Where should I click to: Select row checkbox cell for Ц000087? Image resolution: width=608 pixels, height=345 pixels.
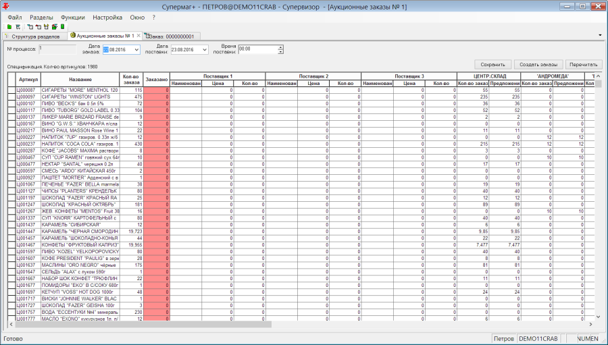point(11,90)
